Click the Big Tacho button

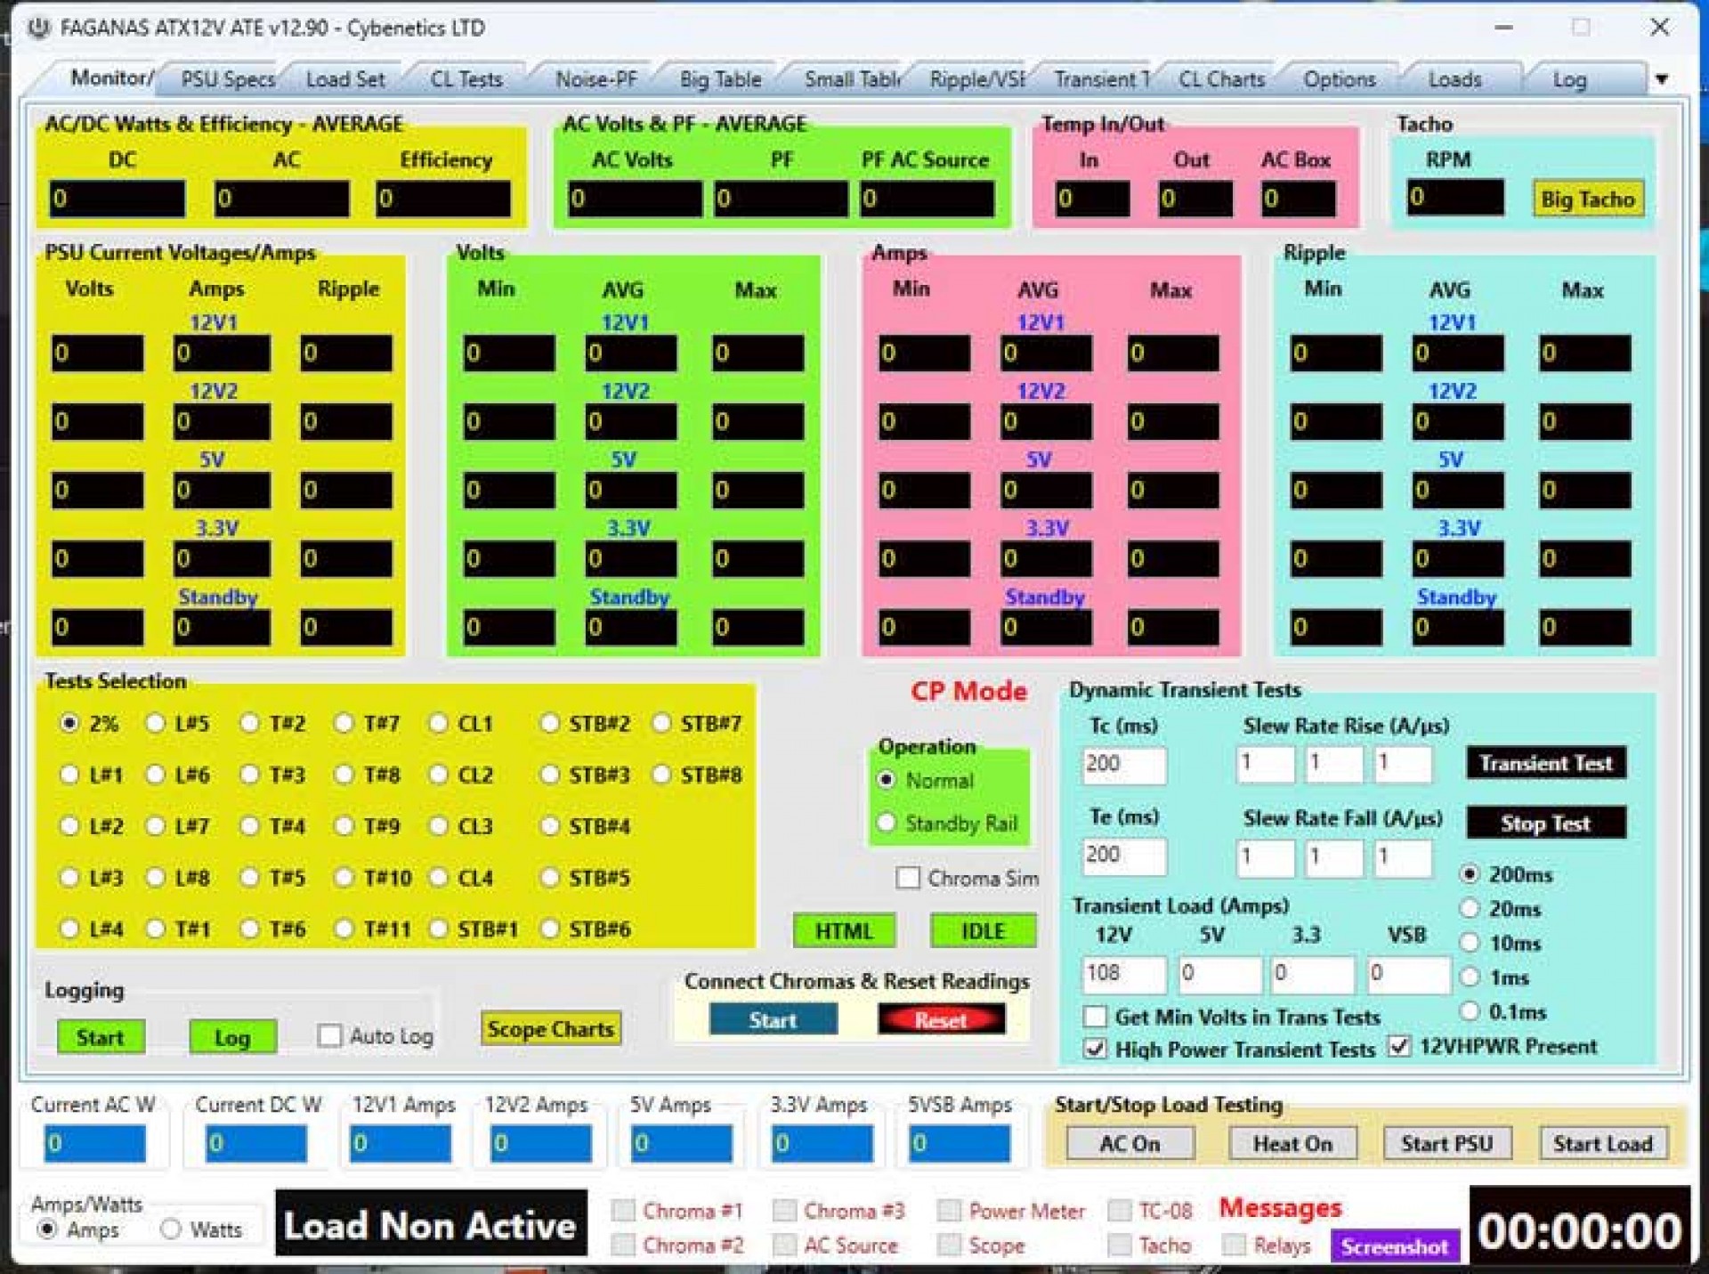pos(1587,199)
